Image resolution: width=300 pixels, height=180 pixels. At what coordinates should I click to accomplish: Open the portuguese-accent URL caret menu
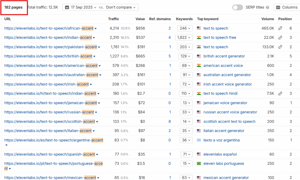(x=10, y=169)
